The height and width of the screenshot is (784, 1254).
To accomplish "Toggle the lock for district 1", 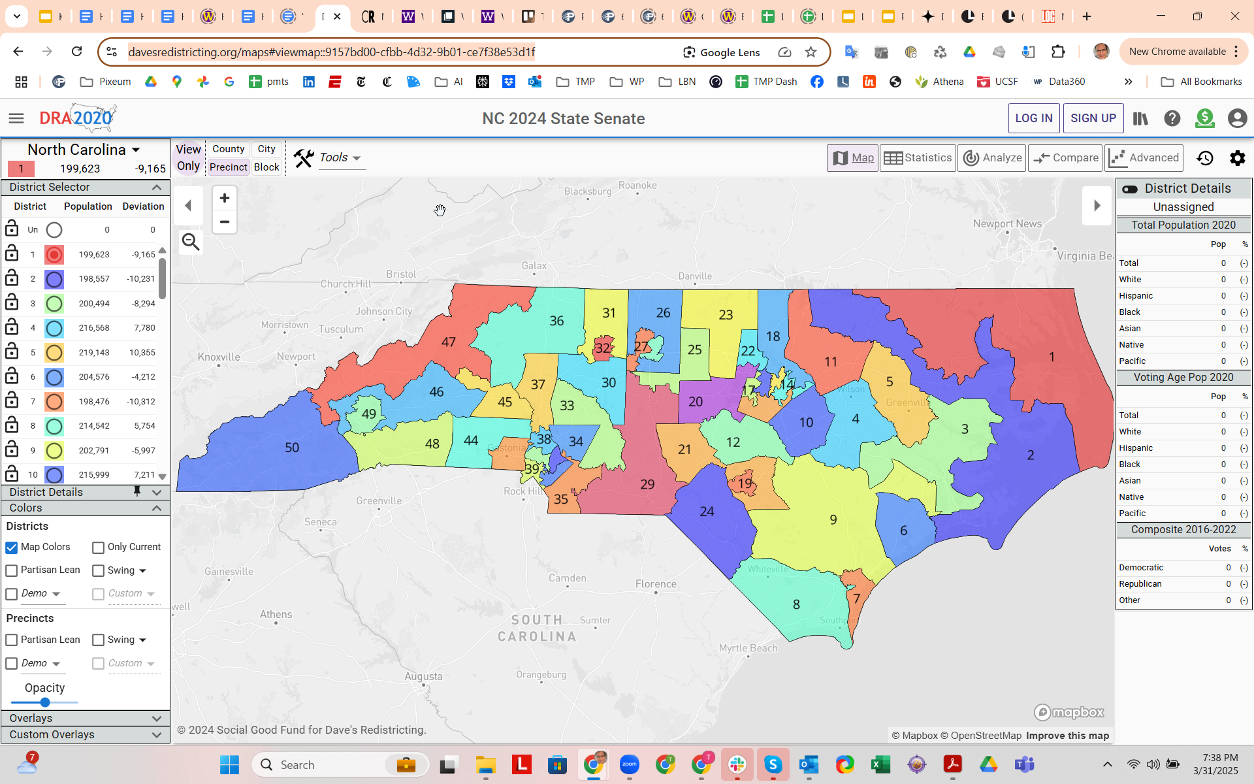I will click(12, 253).
